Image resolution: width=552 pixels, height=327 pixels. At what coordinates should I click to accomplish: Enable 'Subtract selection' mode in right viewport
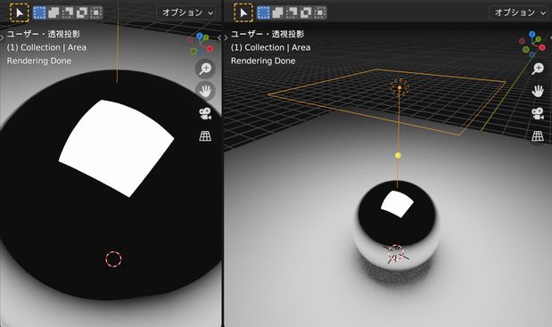click(292, 12)
